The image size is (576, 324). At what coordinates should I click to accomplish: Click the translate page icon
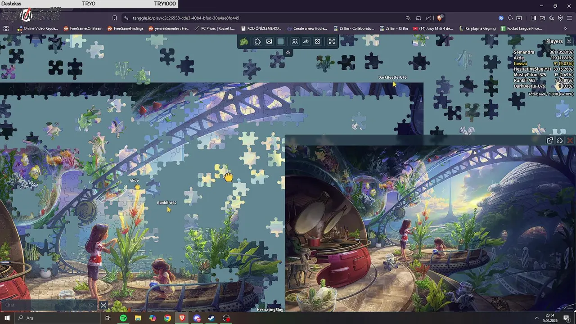(x=408, y=18)
